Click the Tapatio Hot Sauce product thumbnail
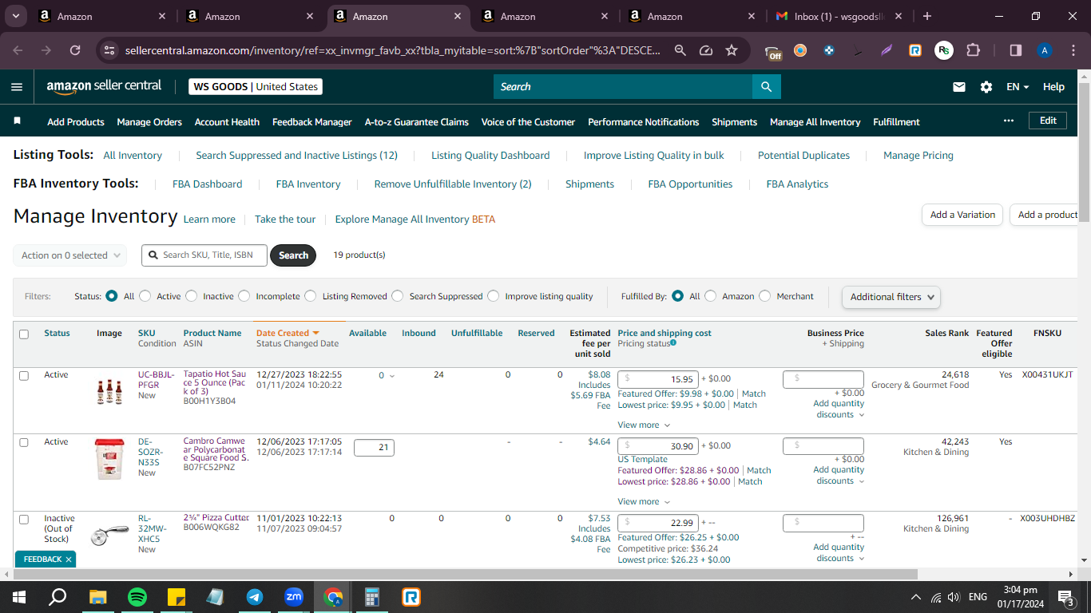 109,393
